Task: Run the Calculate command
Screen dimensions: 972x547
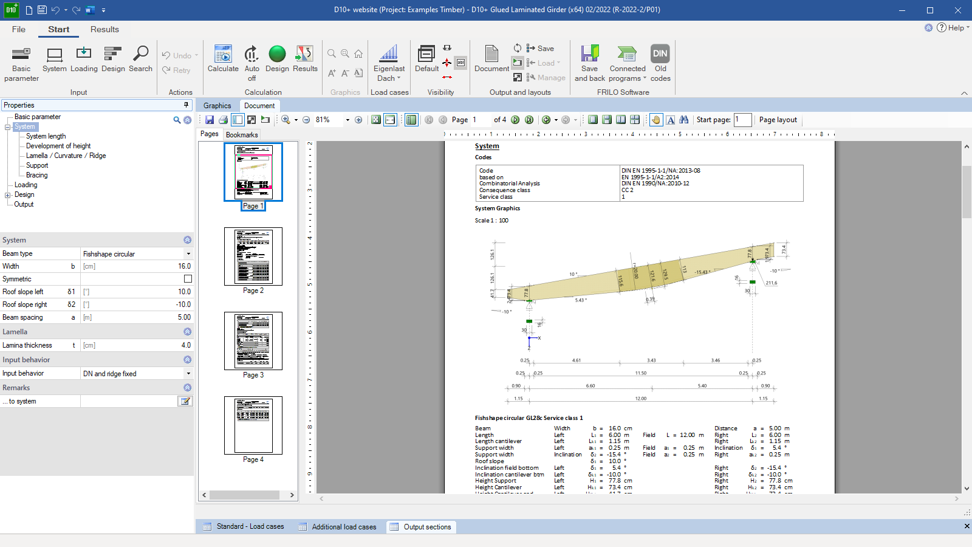Action: (223, 60)
